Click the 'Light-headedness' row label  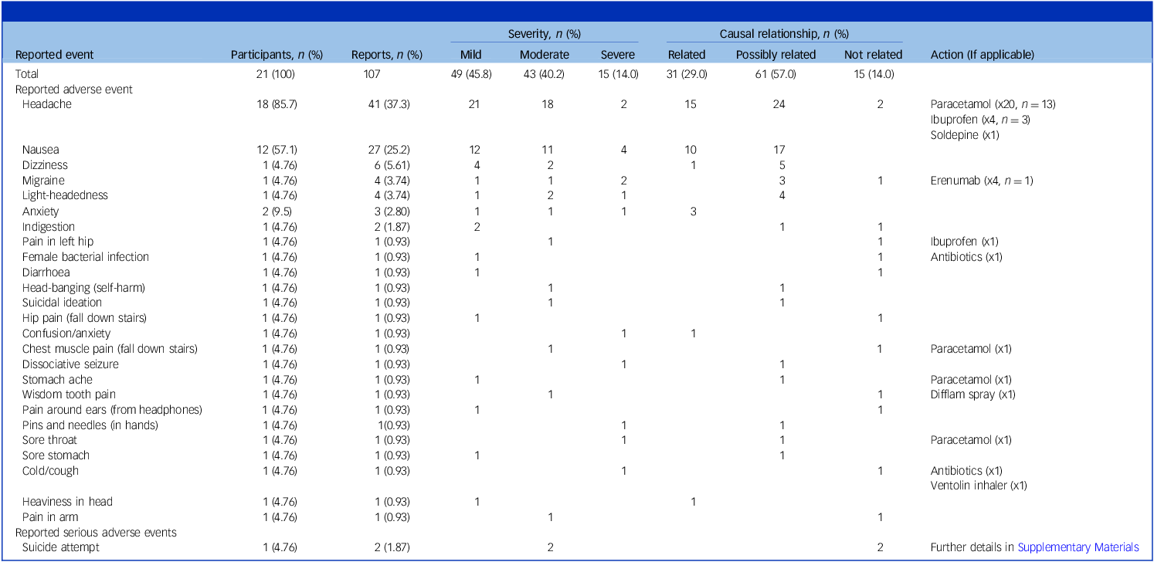[65, 195]
